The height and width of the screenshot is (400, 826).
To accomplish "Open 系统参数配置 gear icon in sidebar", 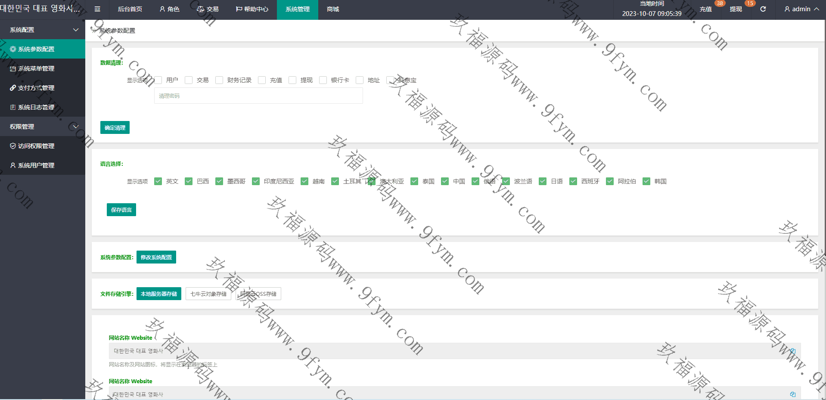I will click(13, 49).
